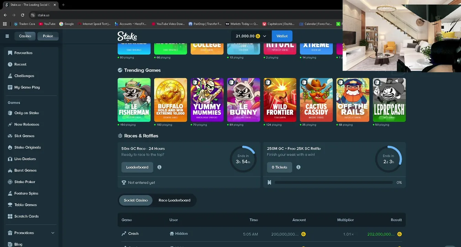Image resolution: width=461 pixels, height=247 pixels.
Task: Click the Slot Games icon
Action: (x=10, y=136)
